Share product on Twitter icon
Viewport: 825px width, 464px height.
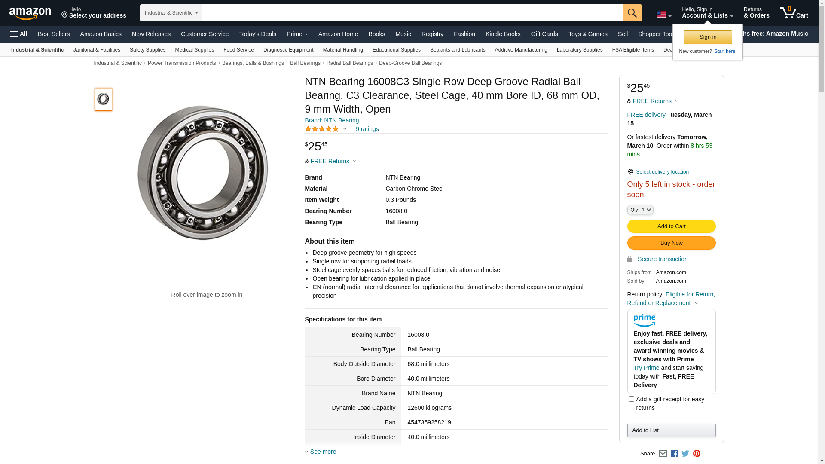[685, 454]
